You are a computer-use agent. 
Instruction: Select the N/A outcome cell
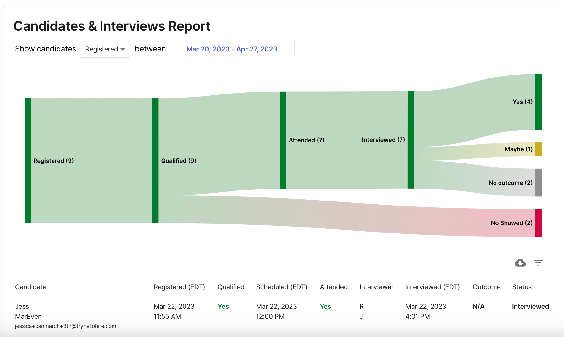click(478, 307)
